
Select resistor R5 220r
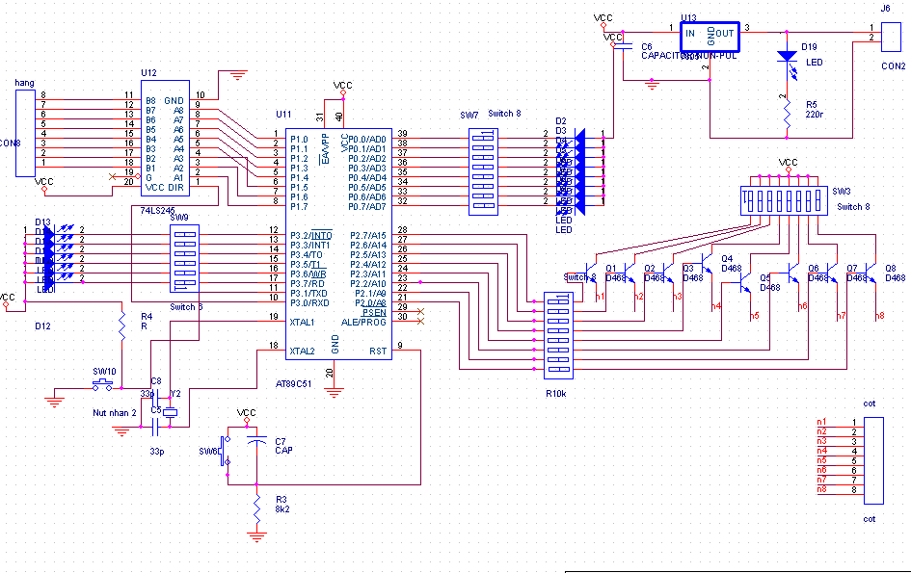[x=788, y=112]
